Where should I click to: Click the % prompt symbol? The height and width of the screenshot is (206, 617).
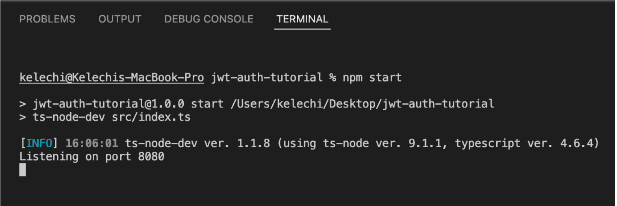[332, 77]
